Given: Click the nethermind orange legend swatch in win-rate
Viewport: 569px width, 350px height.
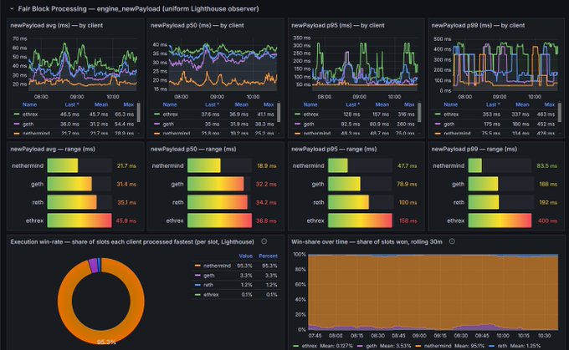Looking at the screenshot, I should click(197, 266).
